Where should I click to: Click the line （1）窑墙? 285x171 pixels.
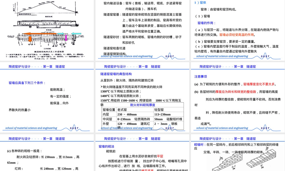coord(202,16)
